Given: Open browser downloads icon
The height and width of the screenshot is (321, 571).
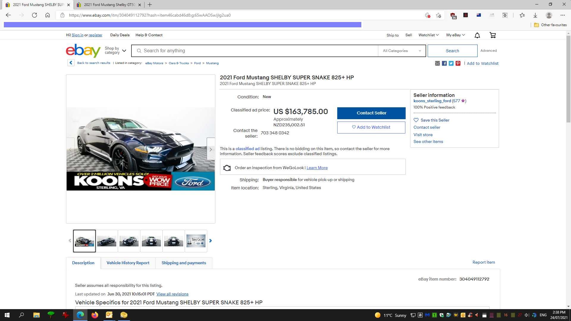Looking at the screenshot, I should tap(535, 15).
